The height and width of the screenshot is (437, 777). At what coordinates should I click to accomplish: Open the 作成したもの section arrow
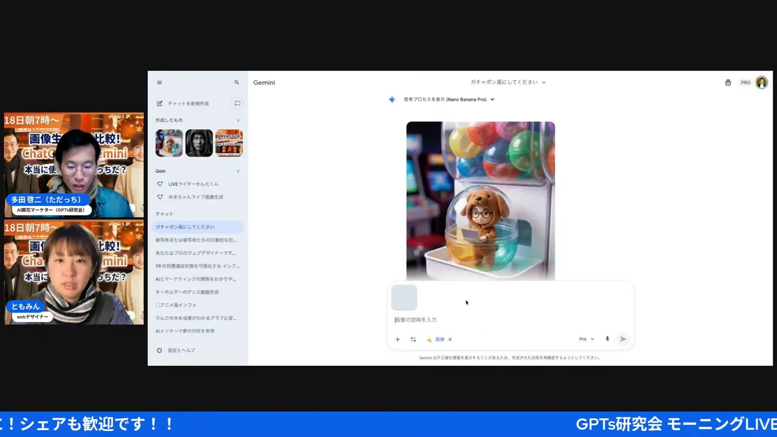pos(238,120)
